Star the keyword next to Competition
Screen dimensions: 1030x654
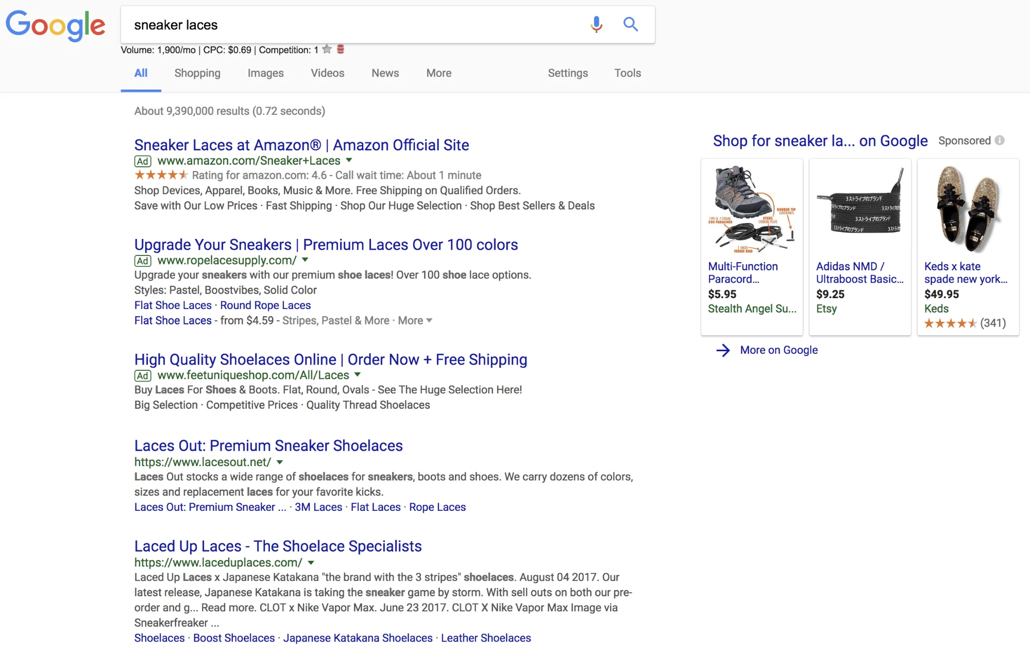click(327, 49)
